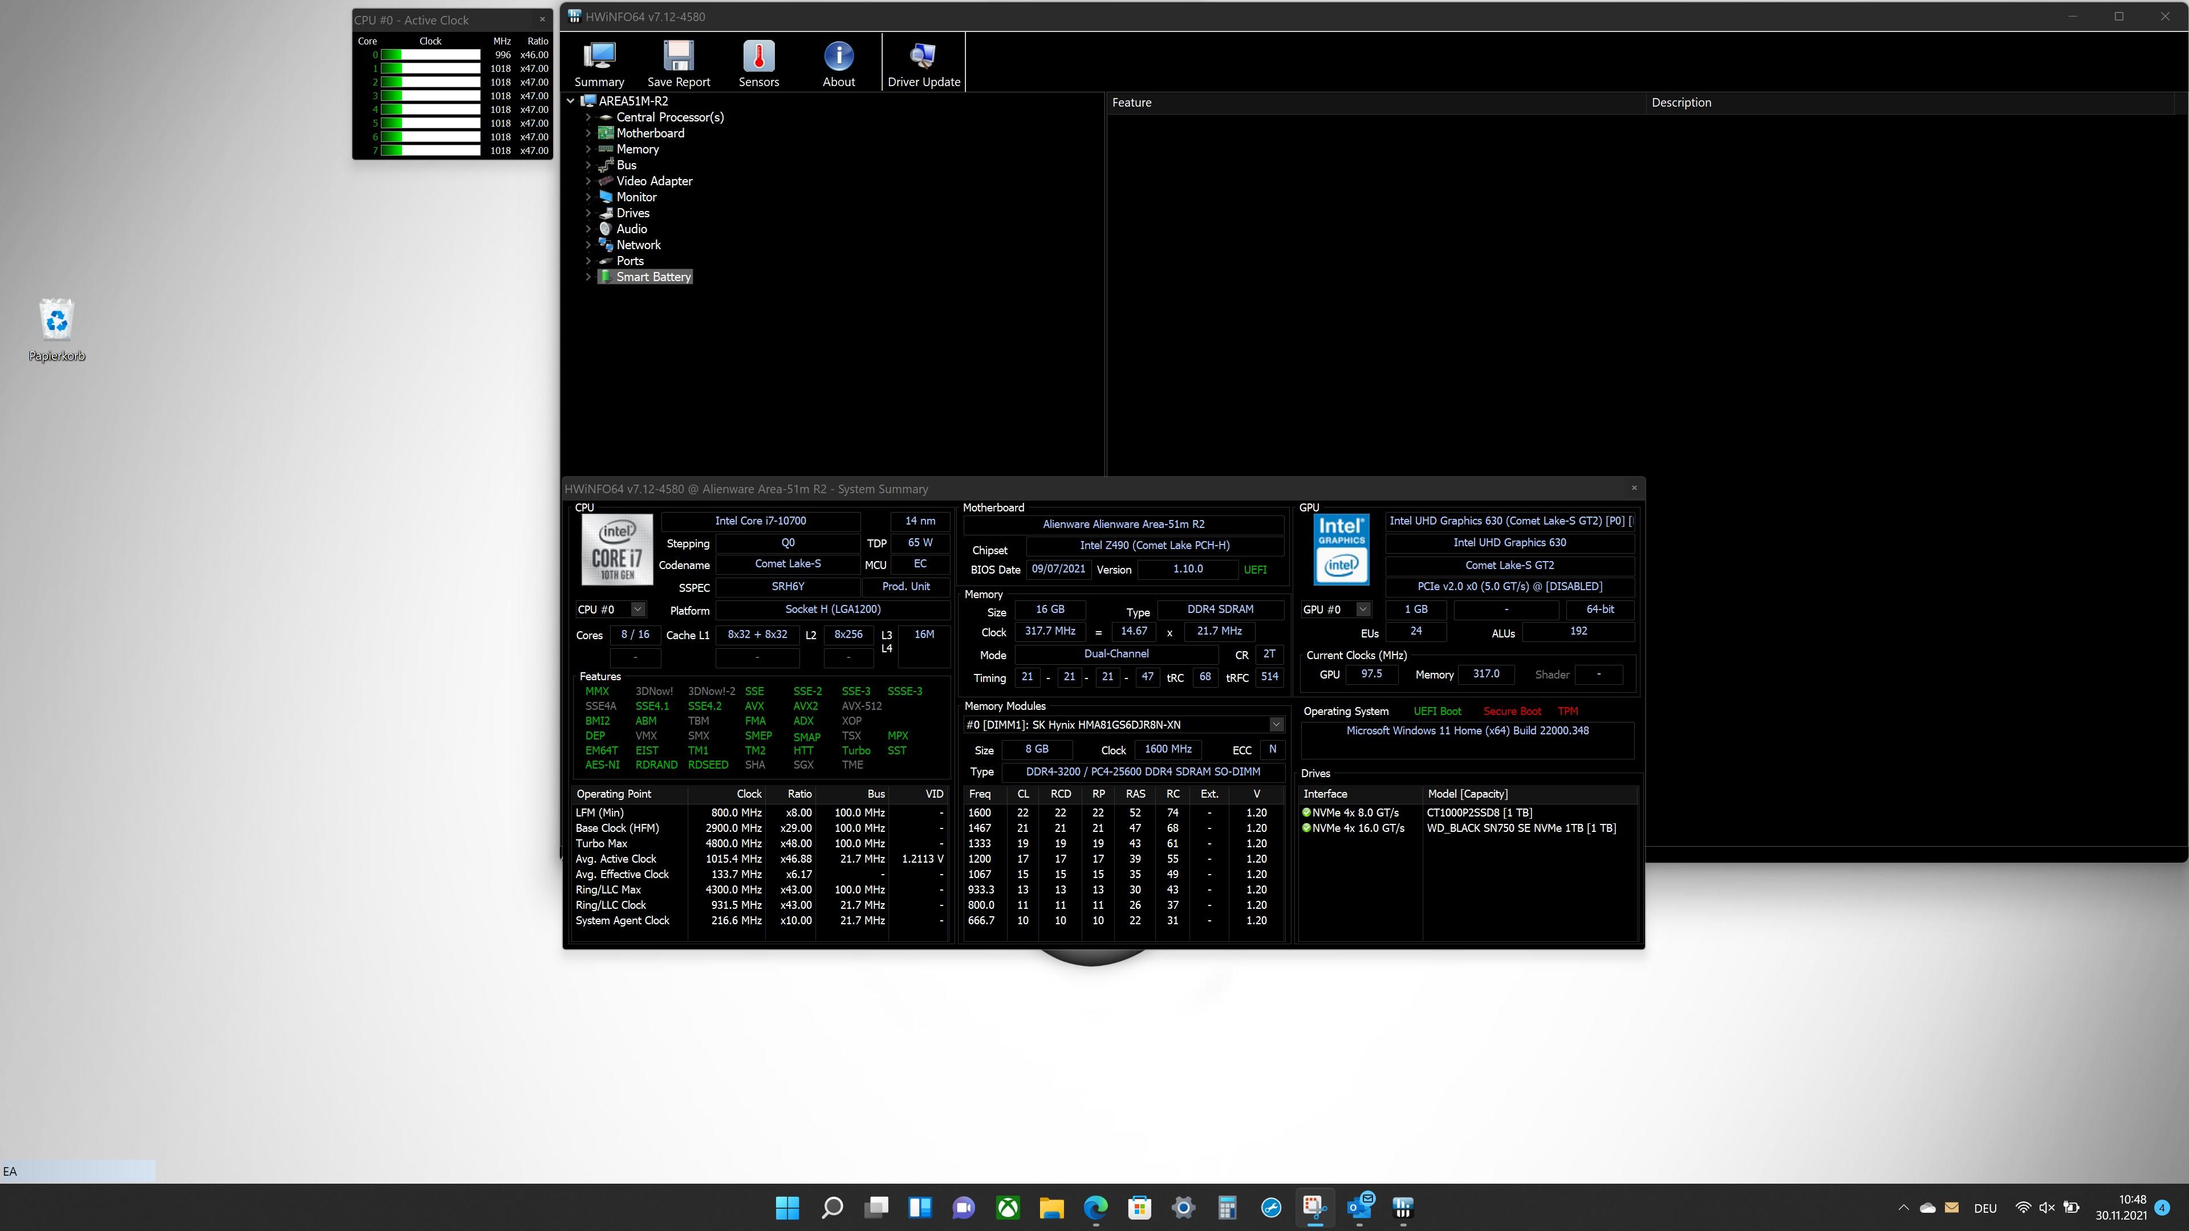Close the CPU #0 Active Clock panel
The height and width of the screenshot is (1231, 2189).
(542, 19)
